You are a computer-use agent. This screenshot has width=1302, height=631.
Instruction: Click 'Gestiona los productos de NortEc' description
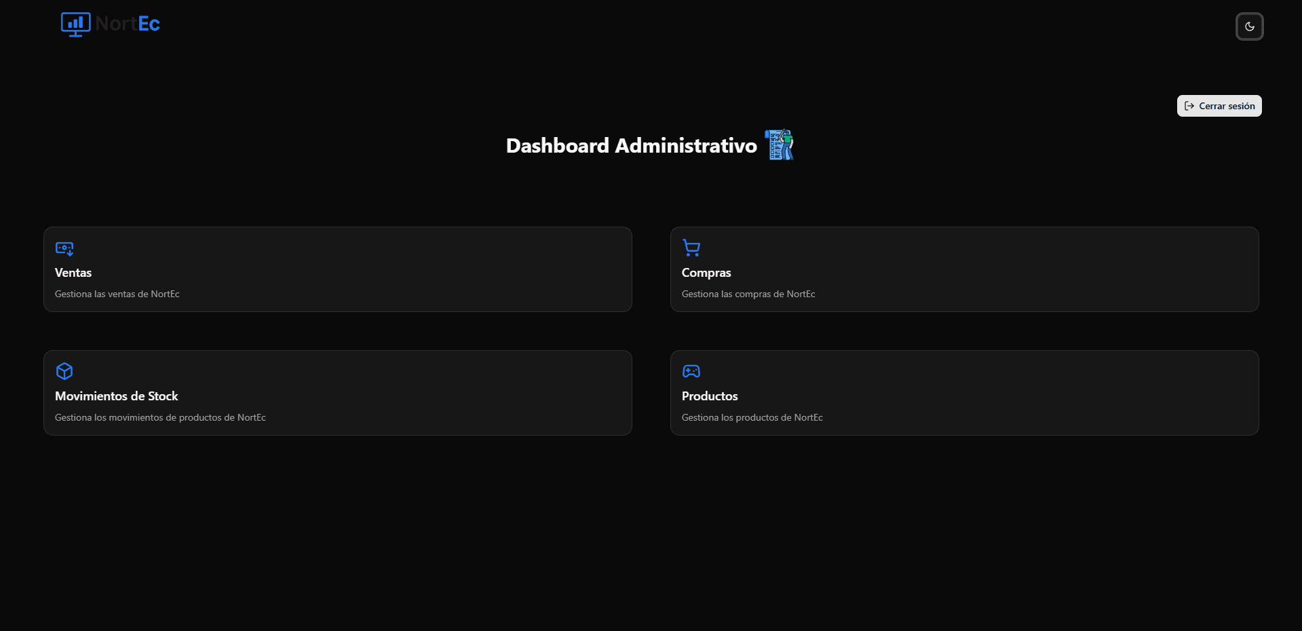tap(752, 417)
